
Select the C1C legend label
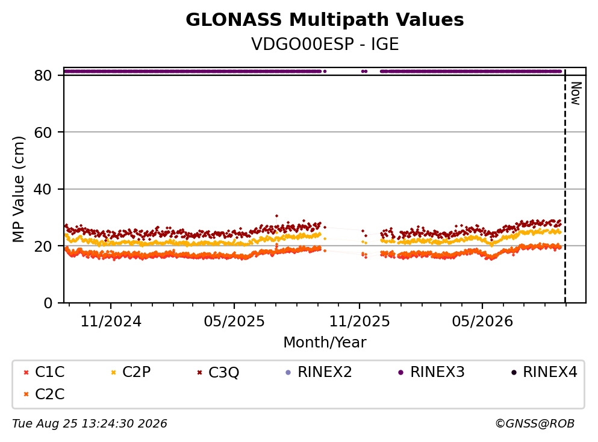pos(49,372)
